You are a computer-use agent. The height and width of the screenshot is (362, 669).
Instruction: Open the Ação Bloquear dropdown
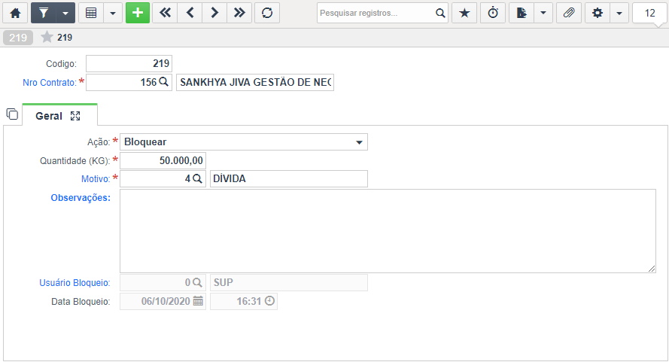pyautogui.click(x=244, y=141)
